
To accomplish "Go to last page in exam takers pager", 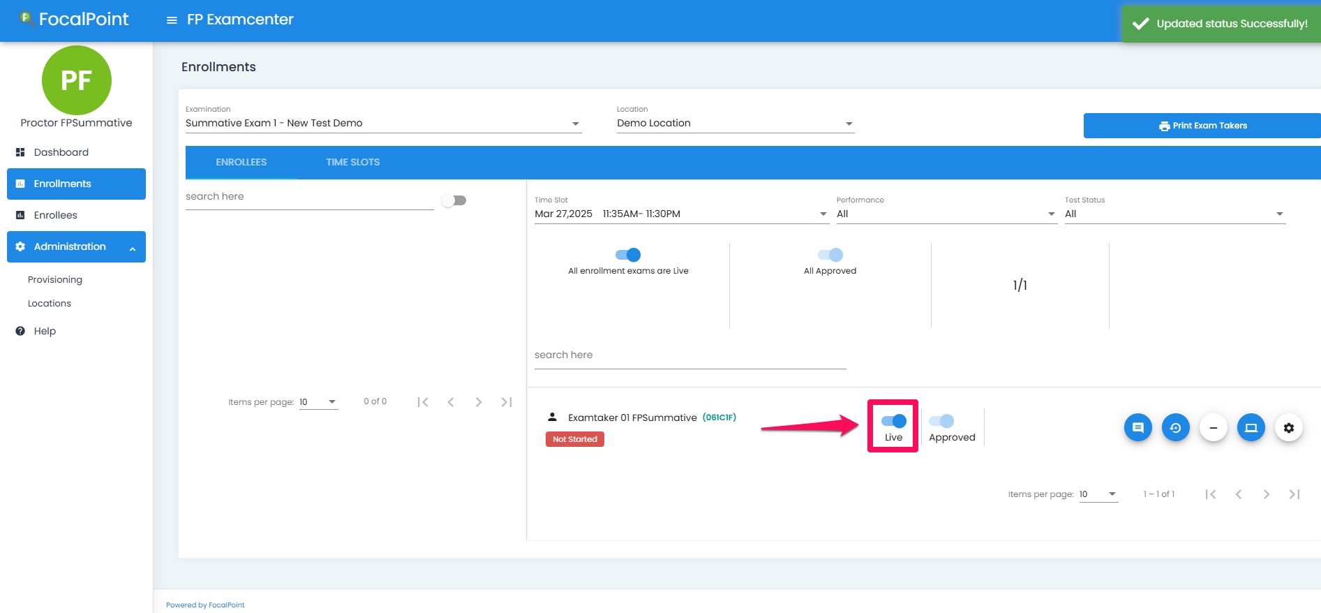I will 1294,494.
